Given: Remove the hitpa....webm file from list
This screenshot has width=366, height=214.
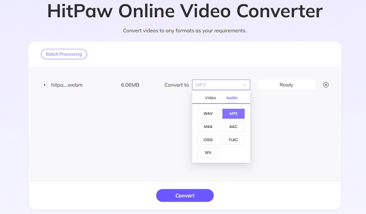Looking at the screenshot, I should (x=326, y=85).
